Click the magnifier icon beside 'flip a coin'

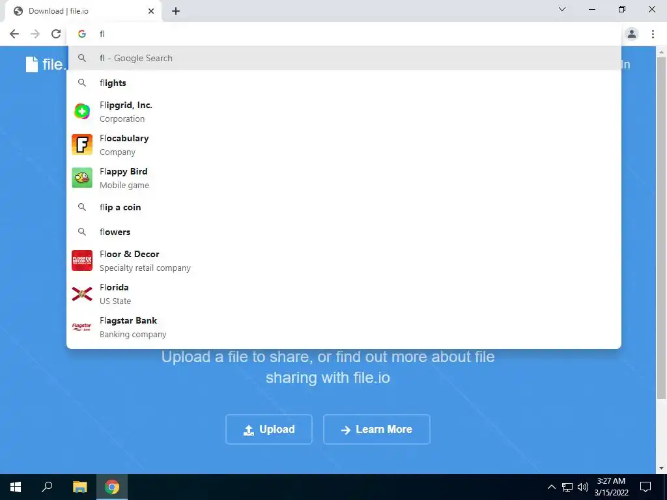click(x=82, y=207)
